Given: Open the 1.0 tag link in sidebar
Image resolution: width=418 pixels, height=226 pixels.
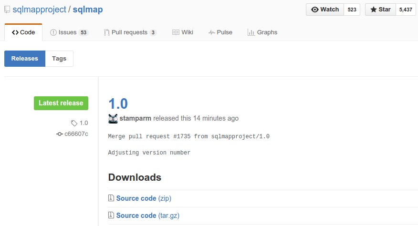Looking at the screenshot, I should pos(84,123).
